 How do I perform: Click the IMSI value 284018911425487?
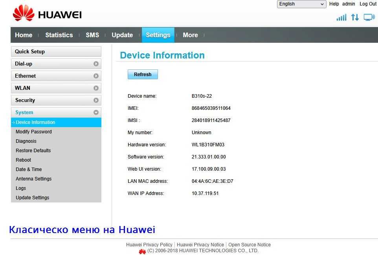pyautogui.click(x=211, y=120)
